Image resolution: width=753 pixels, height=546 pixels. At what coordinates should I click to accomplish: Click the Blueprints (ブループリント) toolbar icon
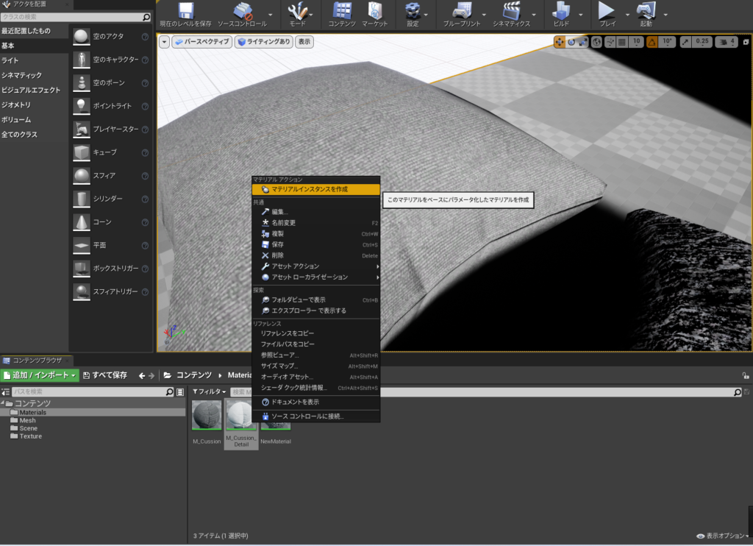462,10
